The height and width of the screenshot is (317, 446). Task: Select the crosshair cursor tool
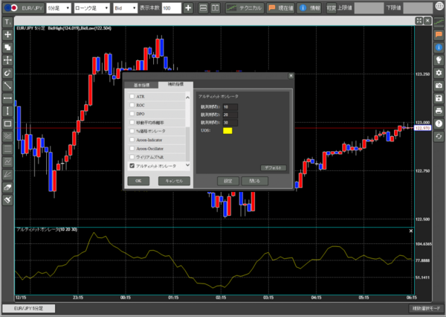[7, 35]
